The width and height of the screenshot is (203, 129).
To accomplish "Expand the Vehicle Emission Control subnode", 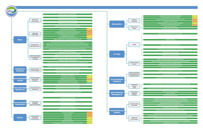I will tap(134, 27).
